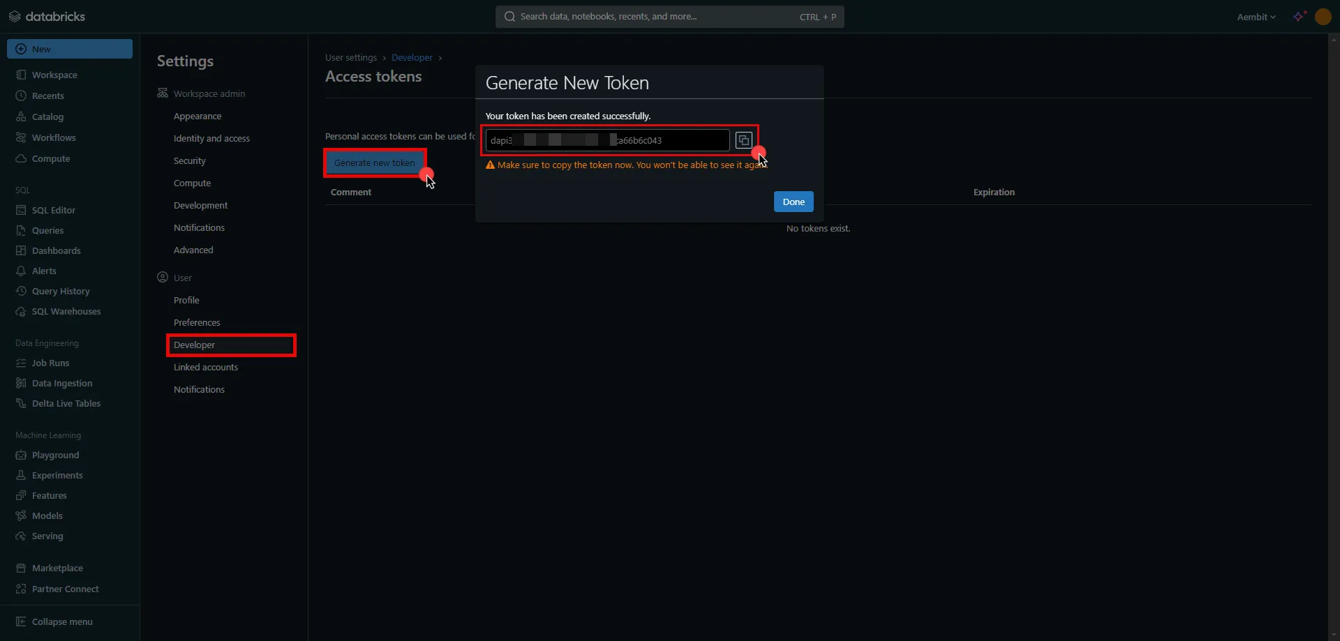Click the New button
Viewport: 1340px width, 641px height.
coord(70,49)
